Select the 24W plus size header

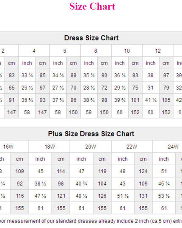point(167,146)
